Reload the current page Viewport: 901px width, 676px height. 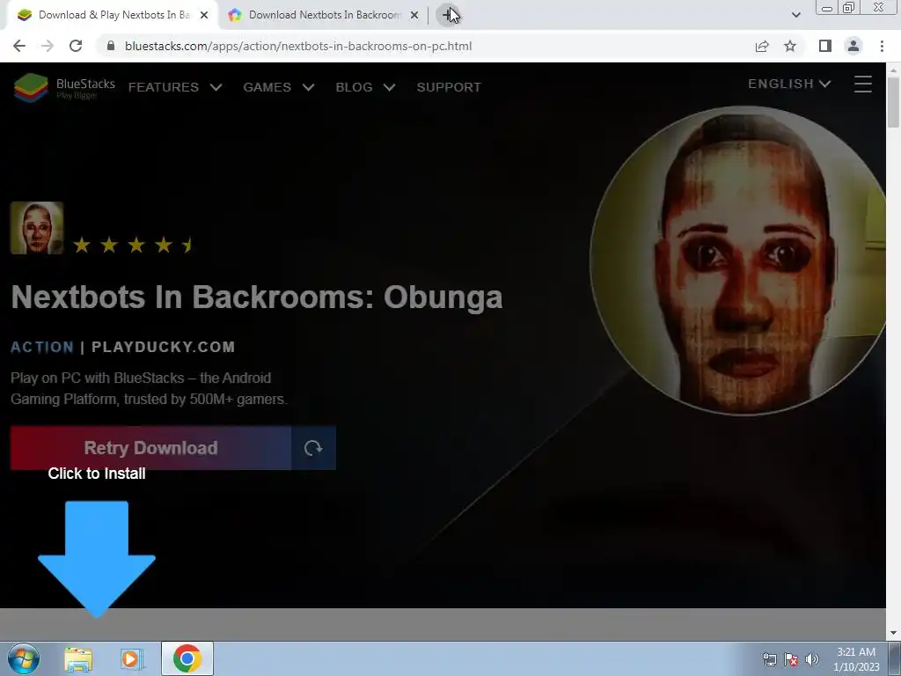click(x=76, y=46)
